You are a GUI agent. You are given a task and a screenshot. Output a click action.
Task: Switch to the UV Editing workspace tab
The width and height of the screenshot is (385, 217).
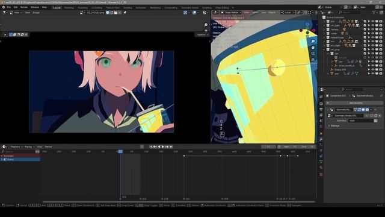tap(97, 8)
